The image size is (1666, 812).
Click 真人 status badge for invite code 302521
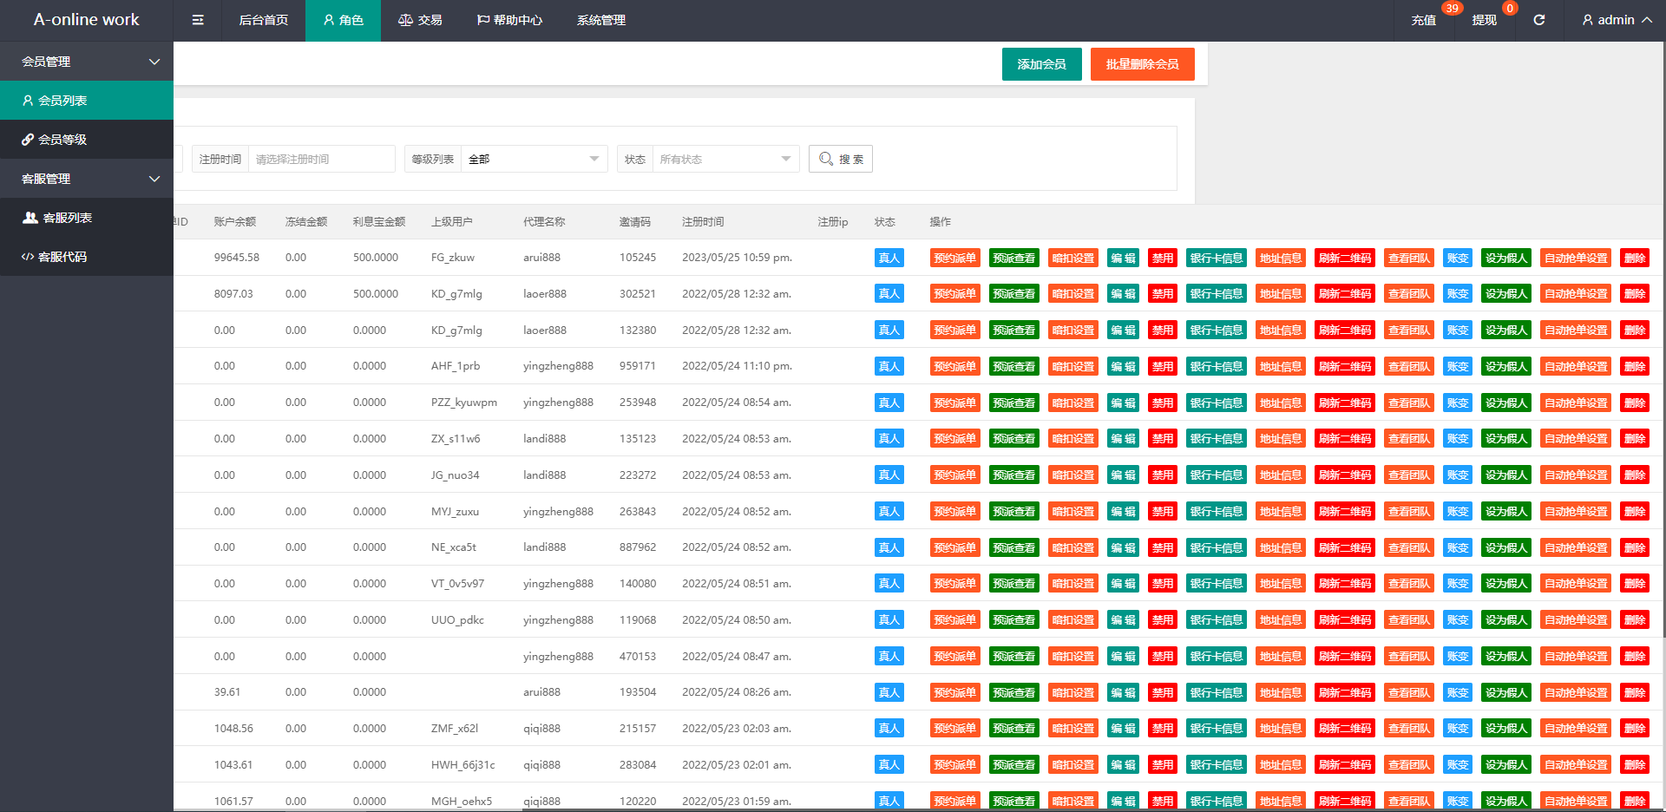[x=889, y=294]
